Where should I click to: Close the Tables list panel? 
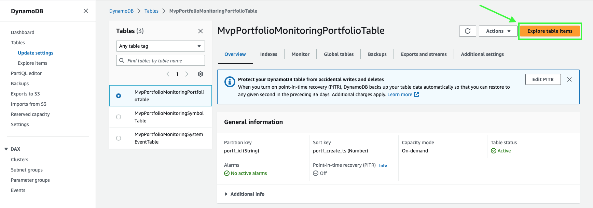tap(201, 31)
